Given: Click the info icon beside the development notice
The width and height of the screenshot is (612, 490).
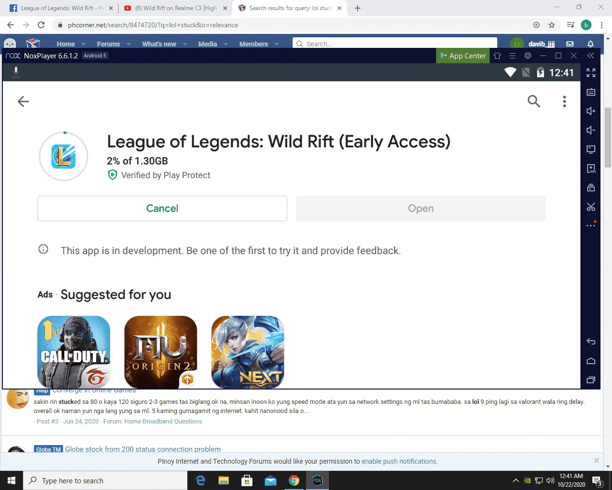Looking at the screenshot, I should pos(43,249).
